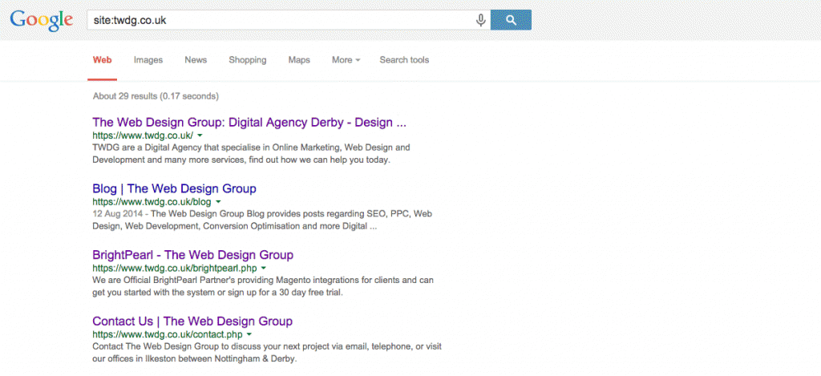The height and width of the screenshot is (376, 821).
Task: Click the green twdg.co.uk/contact.php URL text
Action: 168,334
